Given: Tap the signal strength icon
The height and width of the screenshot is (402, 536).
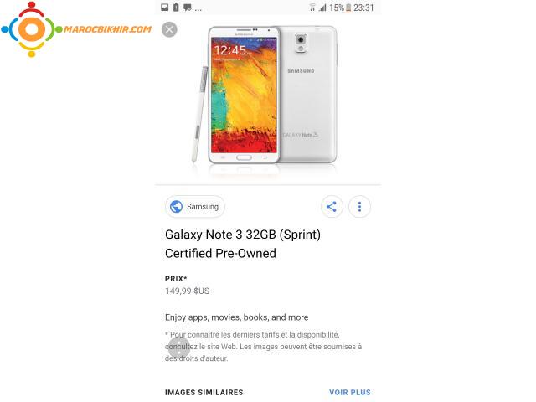Looking at the screenshot, I should pyautogui.click(x=322, y=8).
